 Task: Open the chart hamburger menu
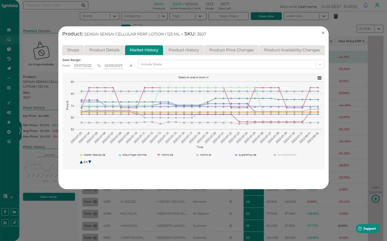(319, 78)
